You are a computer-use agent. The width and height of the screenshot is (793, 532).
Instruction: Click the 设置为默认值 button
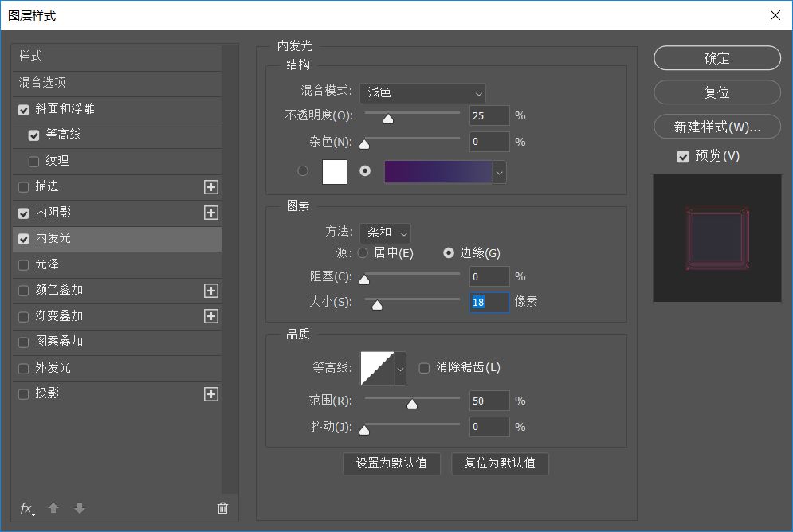click(391, 464)
